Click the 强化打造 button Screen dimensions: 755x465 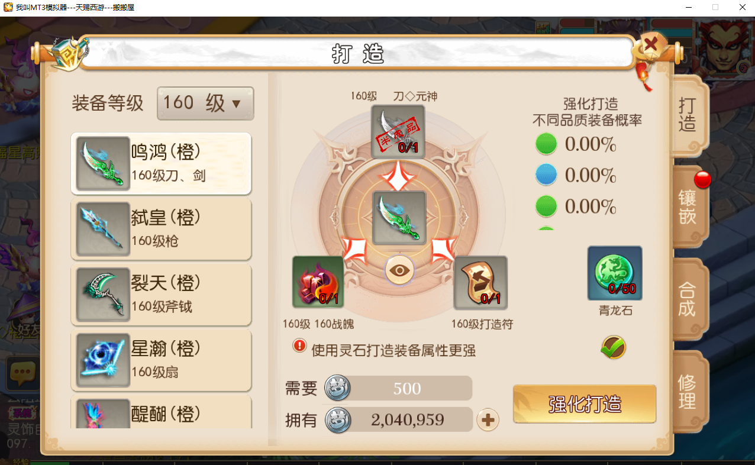click(x=585, y=404)
